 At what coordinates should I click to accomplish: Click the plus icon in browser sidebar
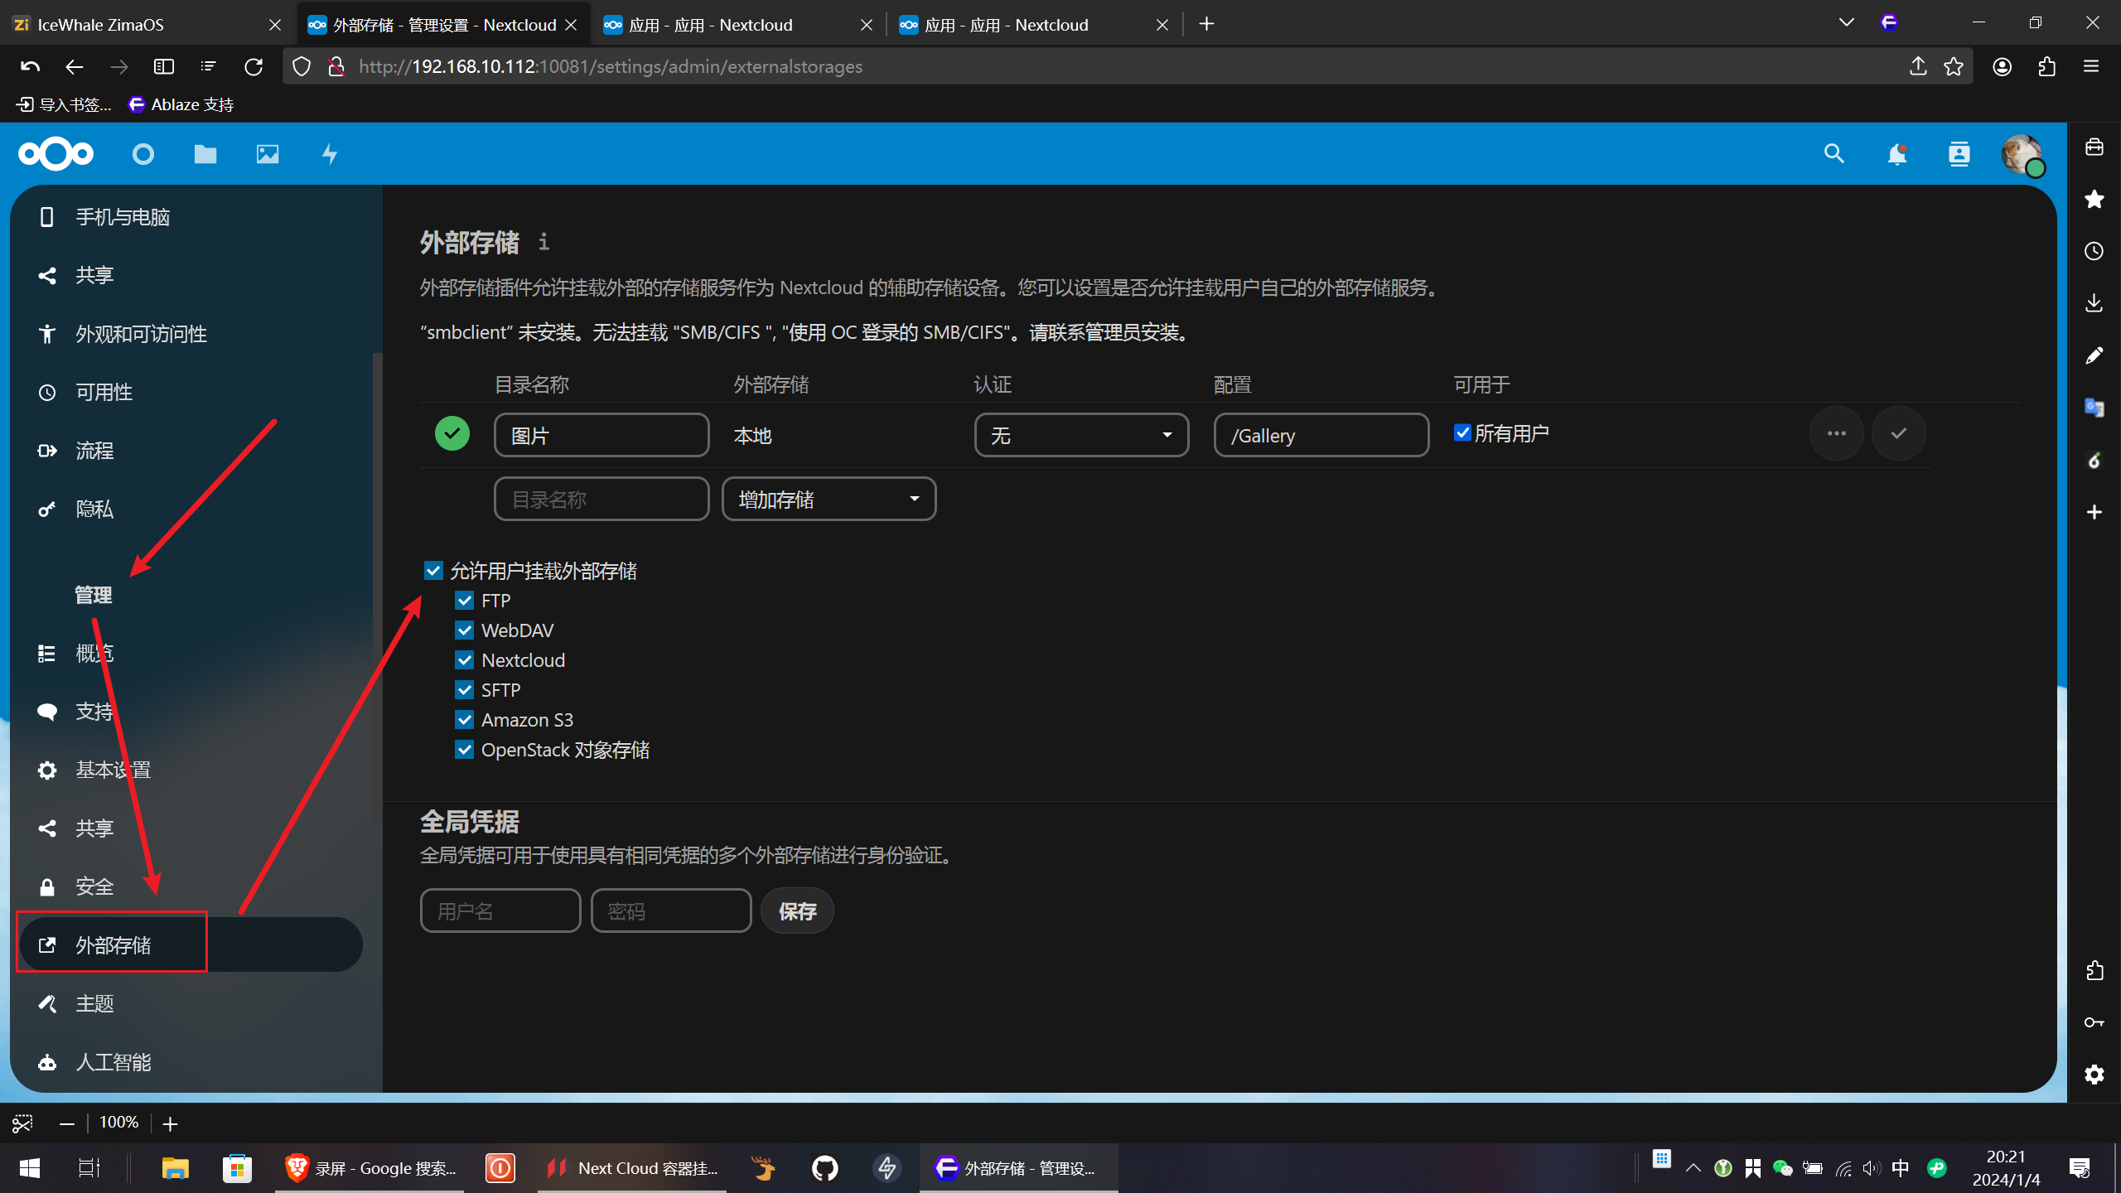[x=2094, y=512]
